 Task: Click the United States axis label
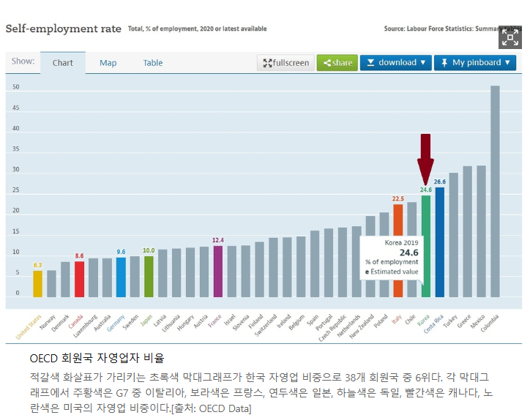point(29,326)
